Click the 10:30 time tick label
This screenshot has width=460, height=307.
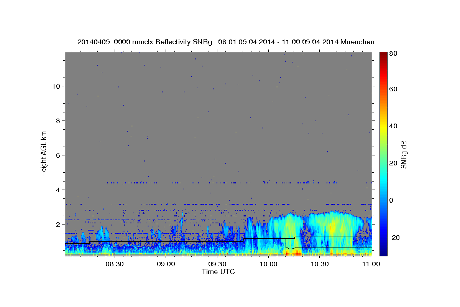pos(320,264)
